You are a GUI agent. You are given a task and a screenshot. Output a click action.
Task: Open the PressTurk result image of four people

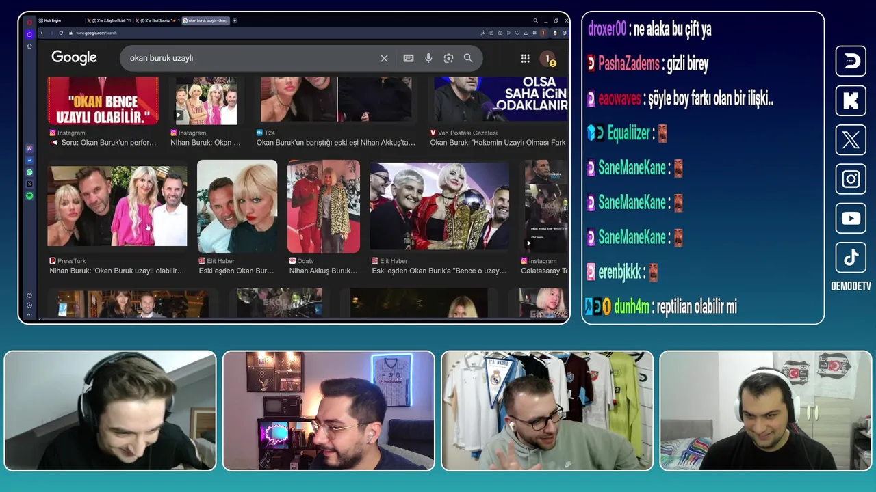point(117,206)
